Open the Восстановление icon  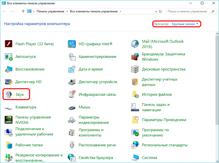click(x=8, y=69)
